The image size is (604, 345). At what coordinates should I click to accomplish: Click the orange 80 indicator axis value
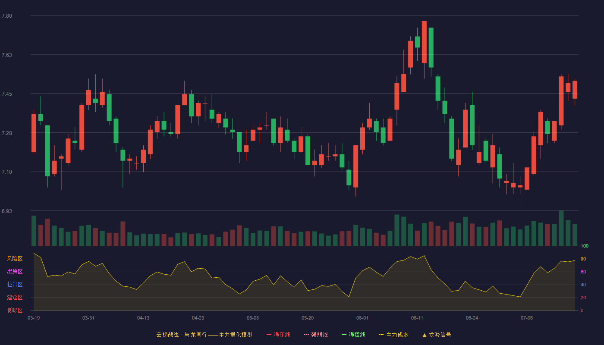(x=583, y=259)
